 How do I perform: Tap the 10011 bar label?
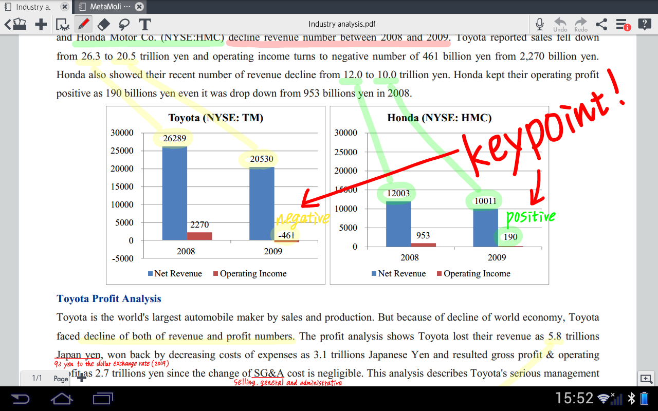(485, 201)
